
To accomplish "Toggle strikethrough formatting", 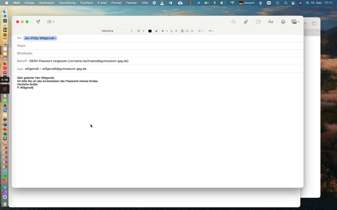I will coord(176,31).
